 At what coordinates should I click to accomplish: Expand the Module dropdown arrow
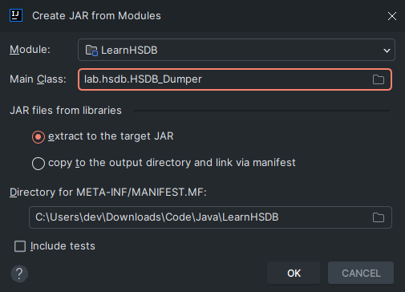coord(387,51)
